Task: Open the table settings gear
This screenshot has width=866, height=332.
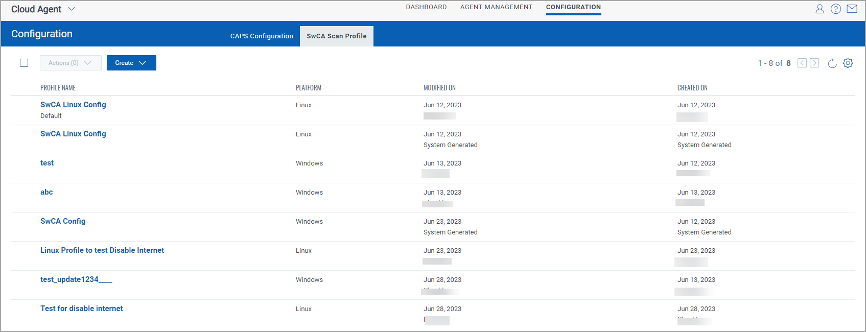Action: point(848,63)
